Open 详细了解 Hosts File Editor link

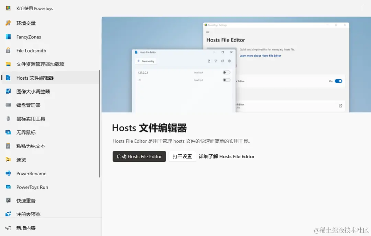[226, 156]
